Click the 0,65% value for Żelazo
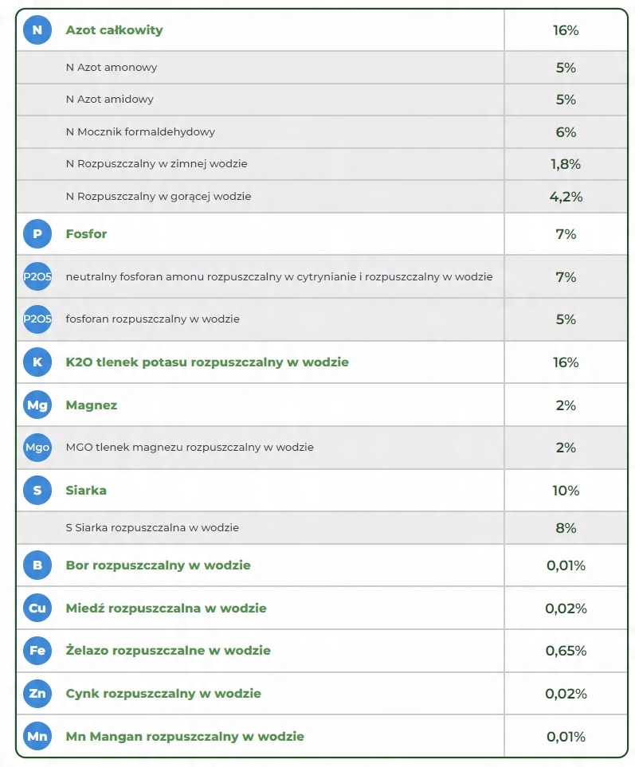Viewport: 635px width, 767px height. tap(566, 651)
